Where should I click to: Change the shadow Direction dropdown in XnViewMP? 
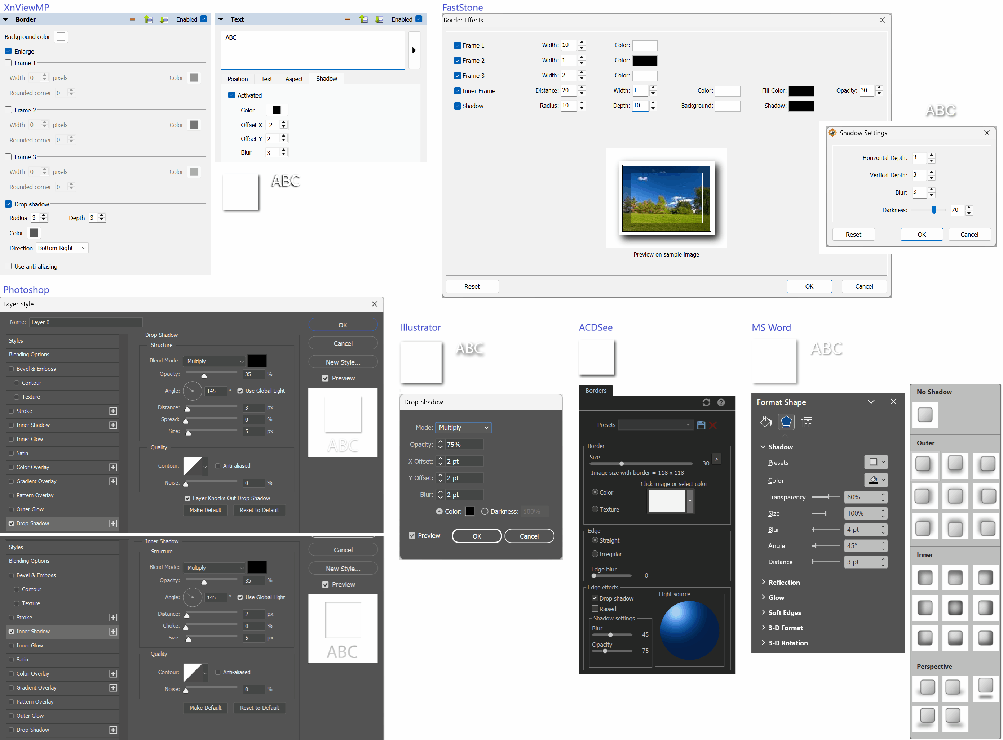tap(62, 248)
